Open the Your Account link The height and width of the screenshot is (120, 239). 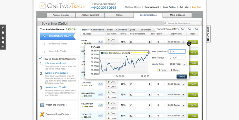pos(152,7)
